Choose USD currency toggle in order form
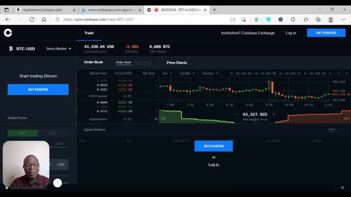The image size is (351, 197). tap(61, 164)
